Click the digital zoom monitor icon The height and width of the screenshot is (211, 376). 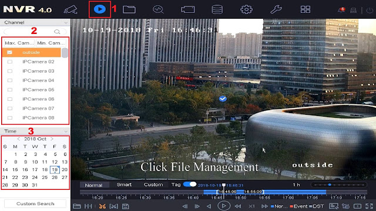[334, 206]
